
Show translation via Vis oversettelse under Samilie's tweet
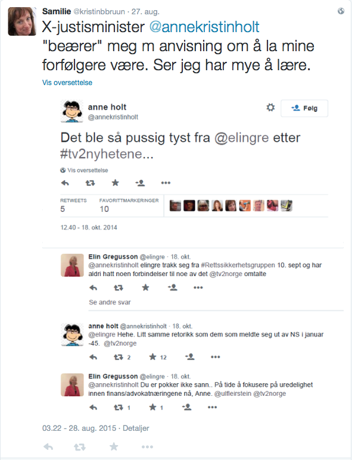[x=67, y=83]
